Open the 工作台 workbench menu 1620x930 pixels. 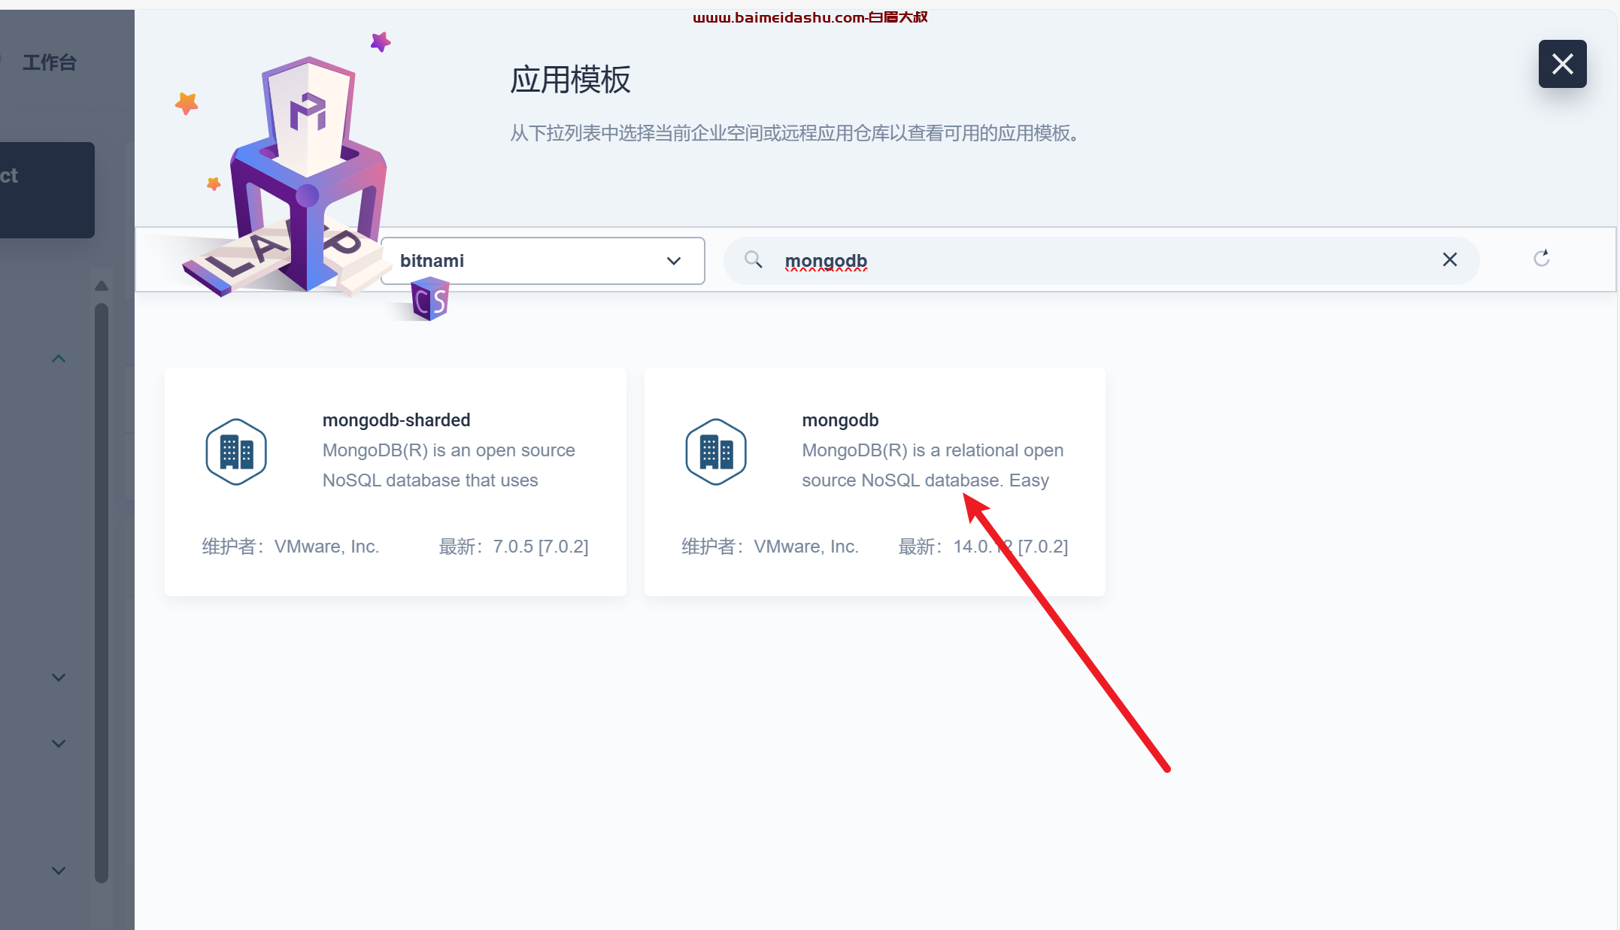(49, 62)
